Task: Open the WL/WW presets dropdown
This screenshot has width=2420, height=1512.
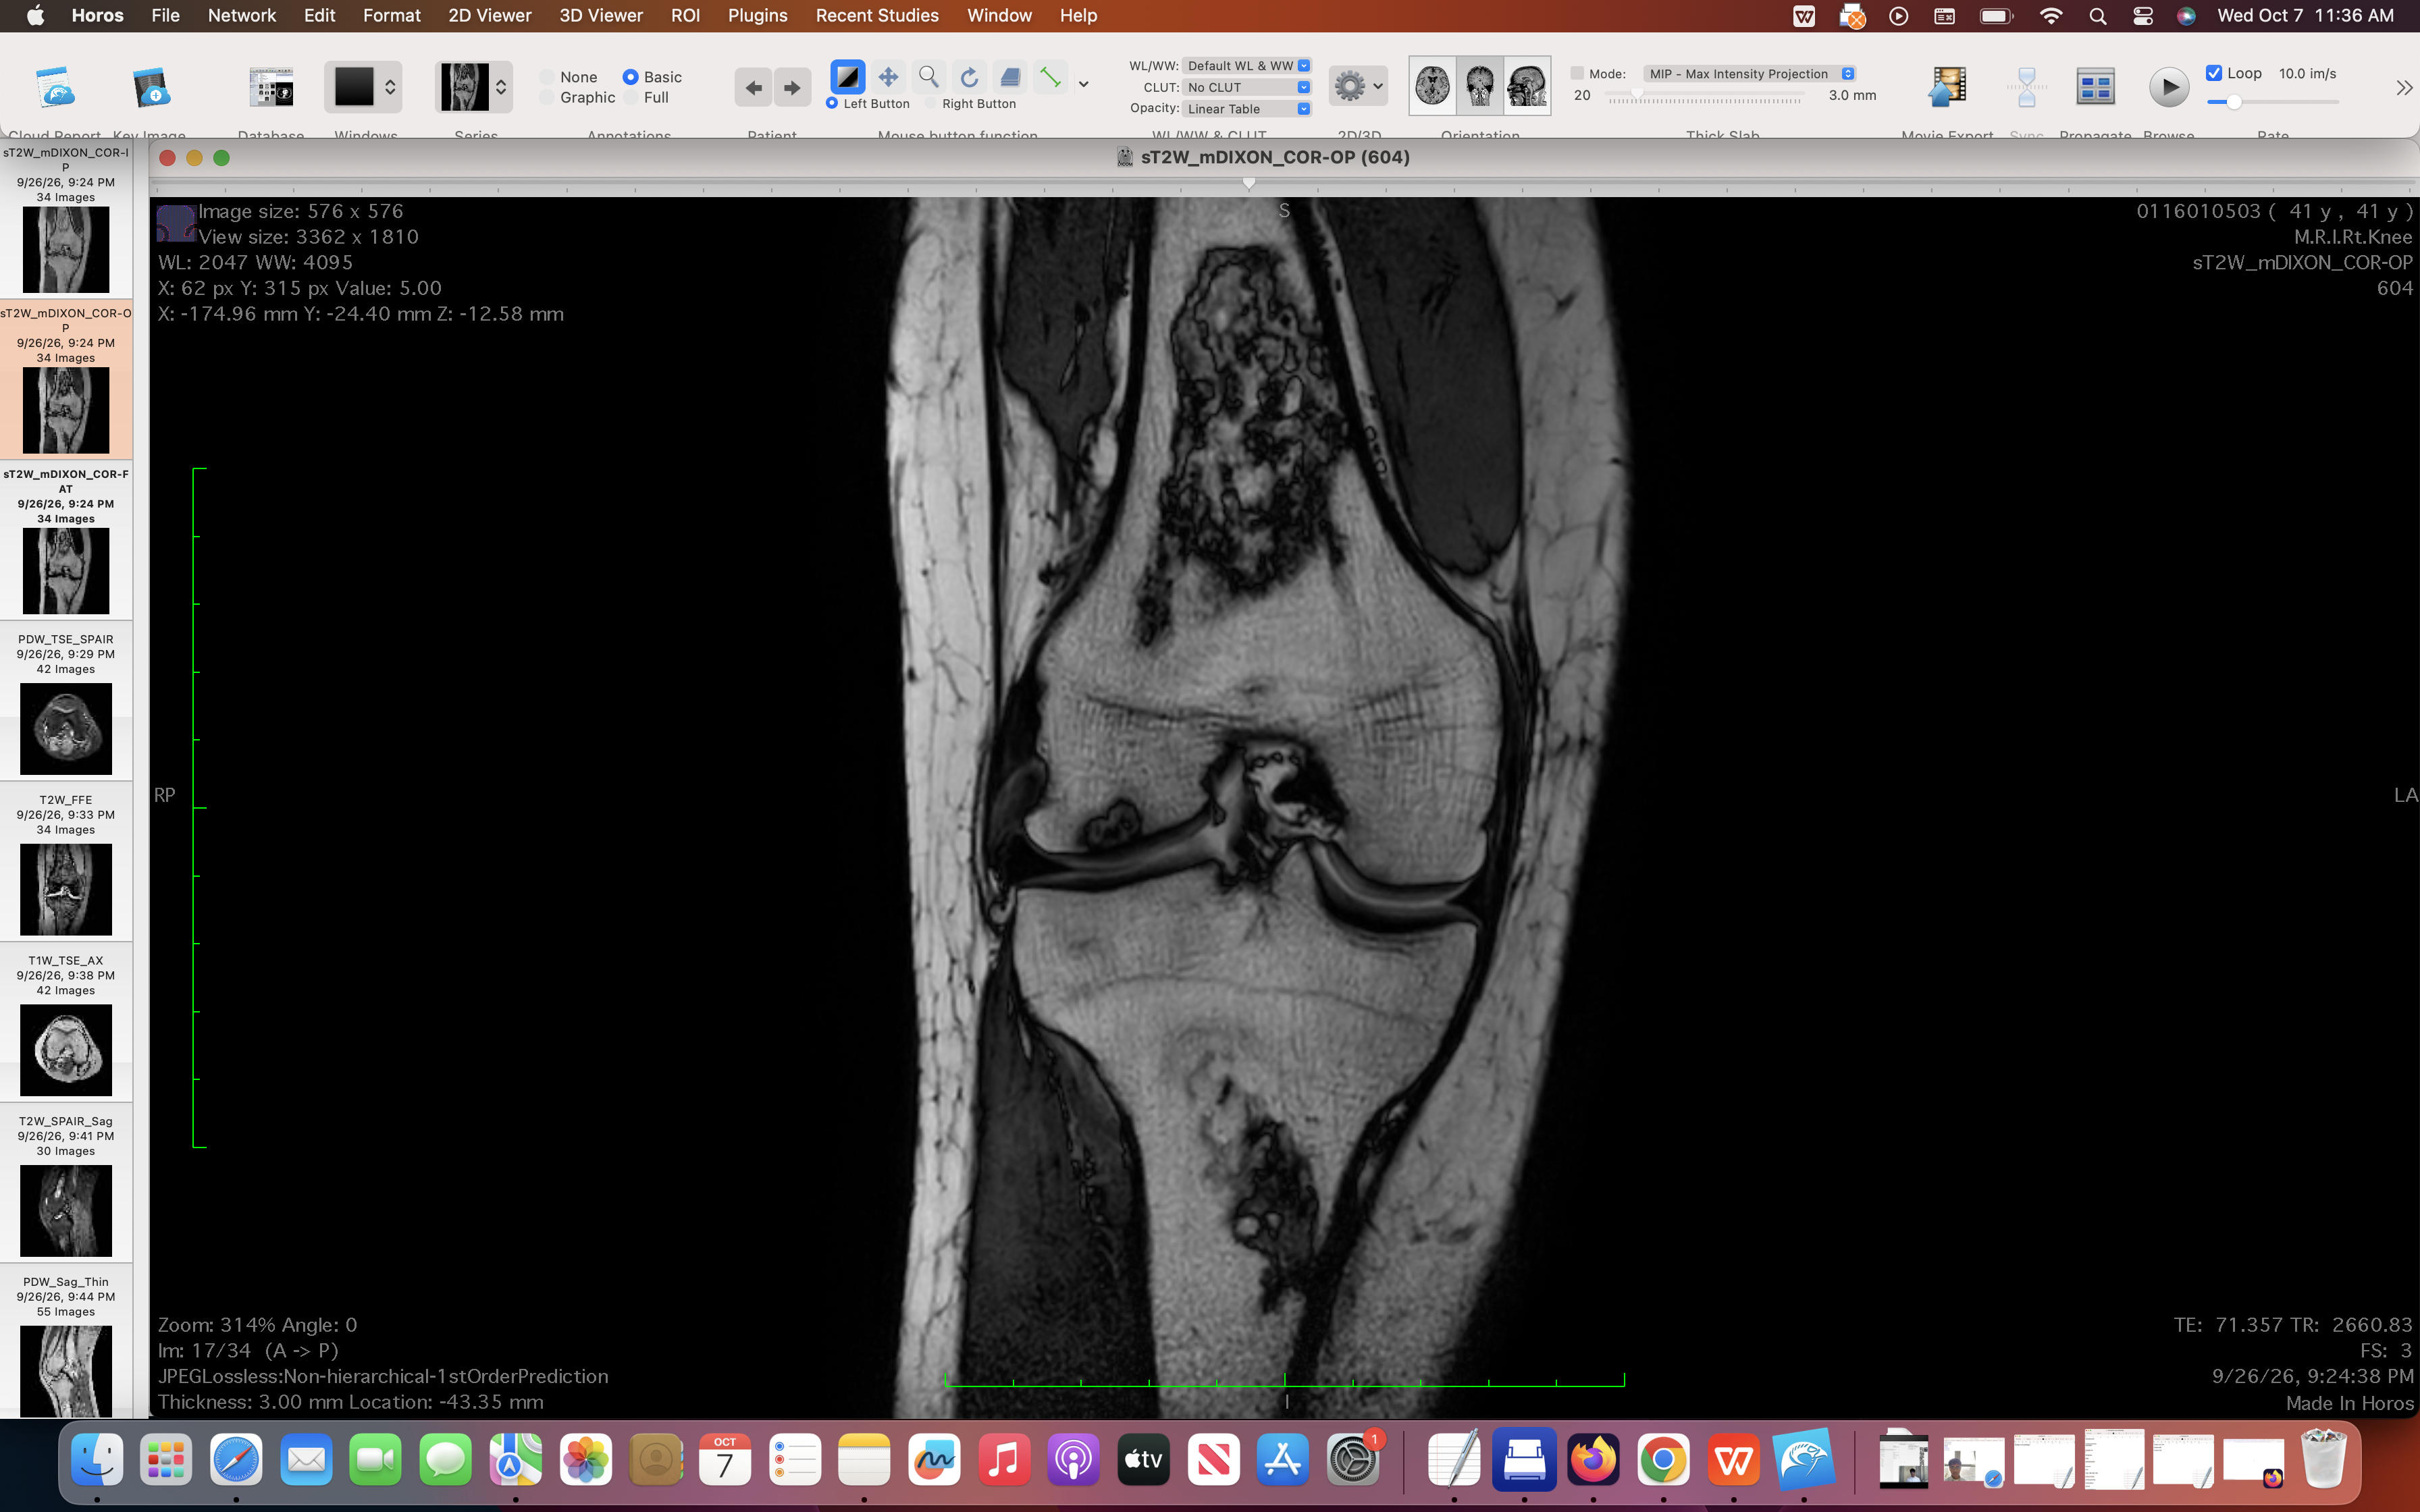Action: click(x=1246, y=65)
